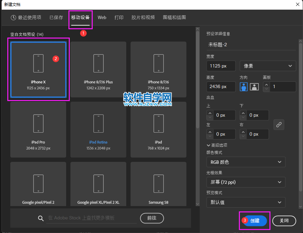Click the 前往 button
Image resolution: width=303 pixels, height=233 pixels.
coord(152,218)
